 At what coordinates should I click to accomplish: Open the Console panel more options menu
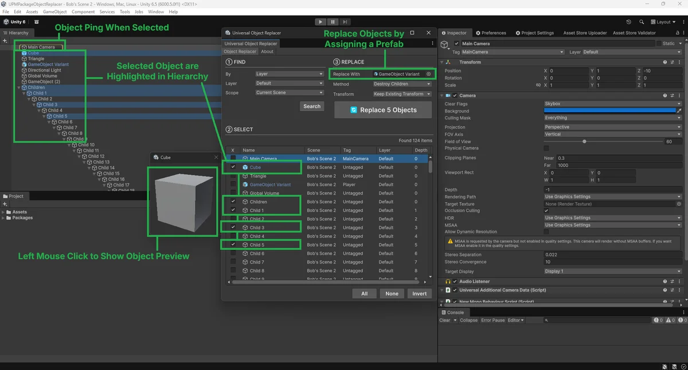coord(682,313)
